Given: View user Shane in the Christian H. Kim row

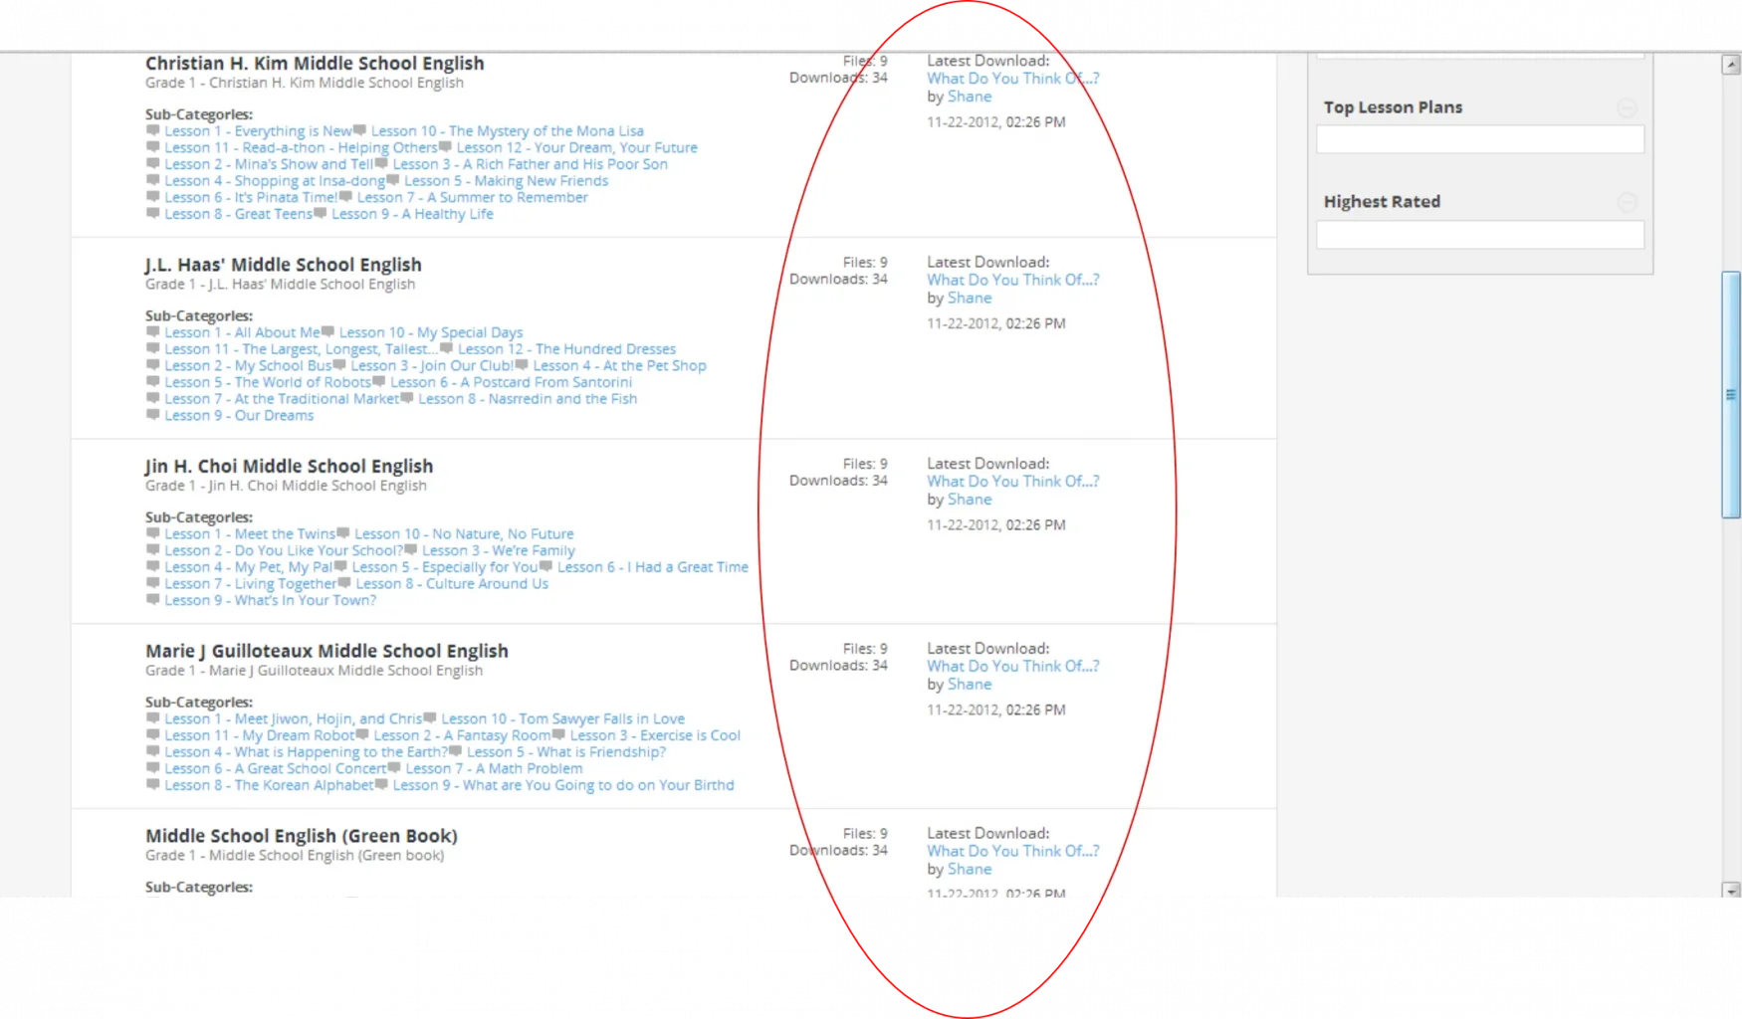Looking at the screenshot, I should [x=969, y=97].
